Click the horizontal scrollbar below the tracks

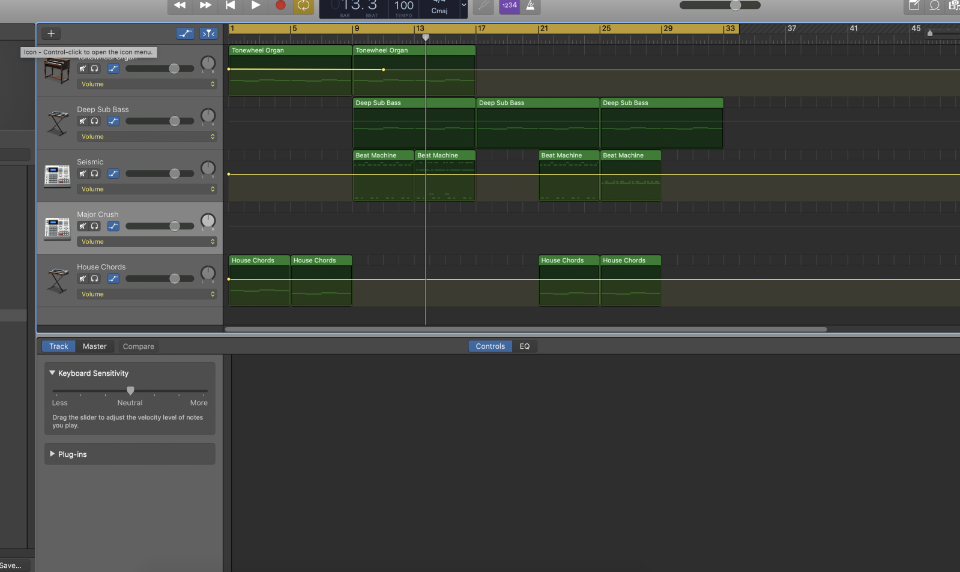pyautogui.click(x=526, y=329)
